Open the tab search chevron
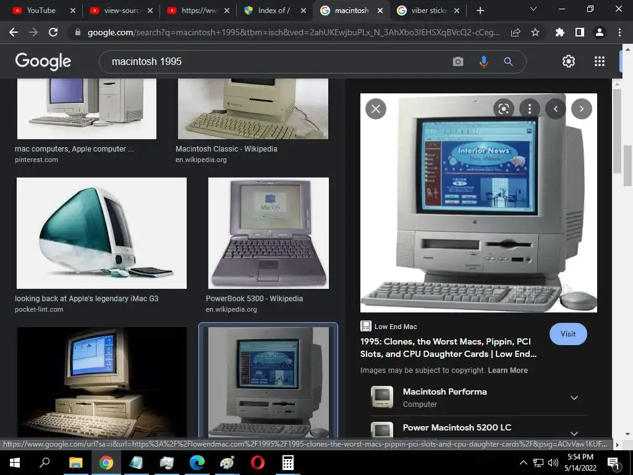 (533, 9)
